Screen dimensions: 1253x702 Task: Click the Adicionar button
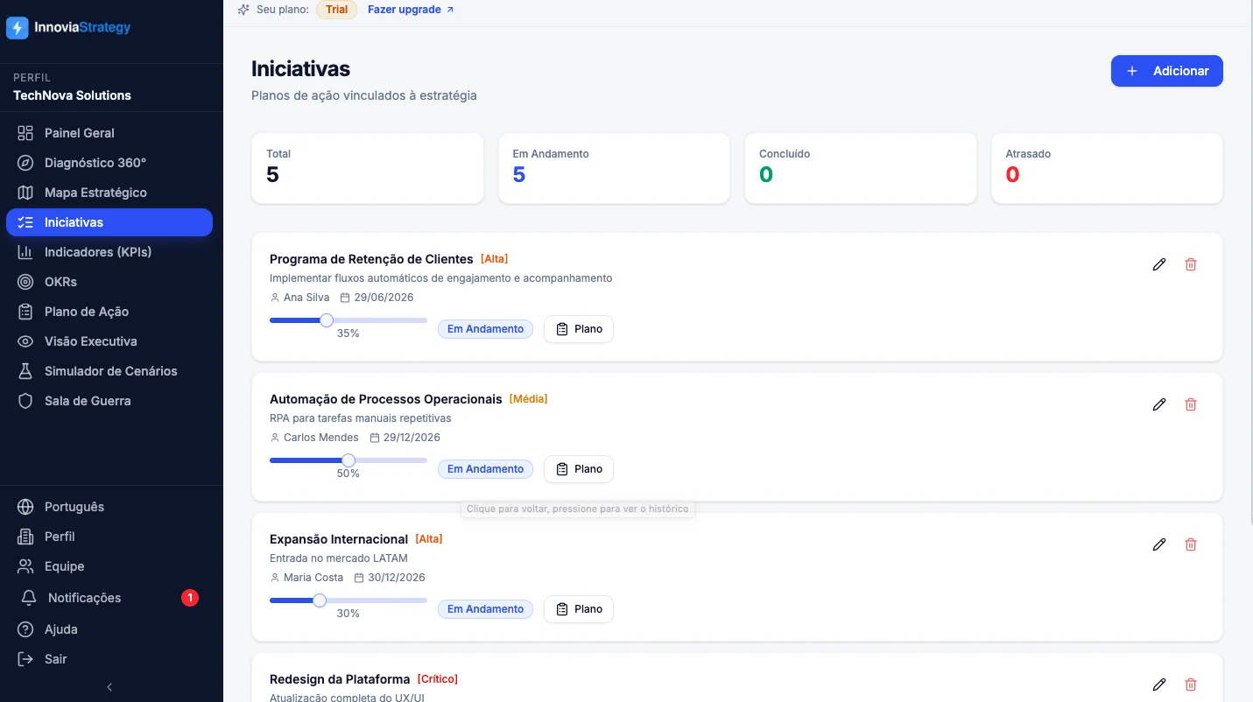click(x=1166, y=71)
